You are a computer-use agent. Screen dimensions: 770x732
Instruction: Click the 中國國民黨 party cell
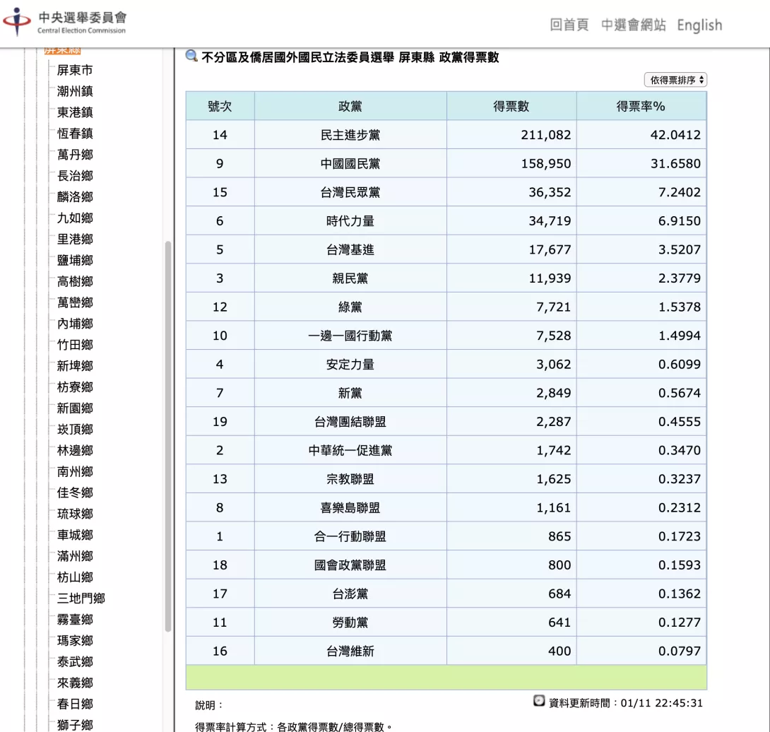coord(350,164)
